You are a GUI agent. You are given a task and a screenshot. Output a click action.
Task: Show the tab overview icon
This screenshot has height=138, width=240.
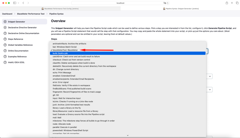coord(237,3)
